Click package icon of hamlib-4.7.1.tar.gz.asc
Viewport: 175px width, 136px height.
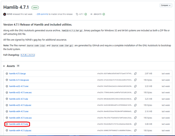[7, 80]
